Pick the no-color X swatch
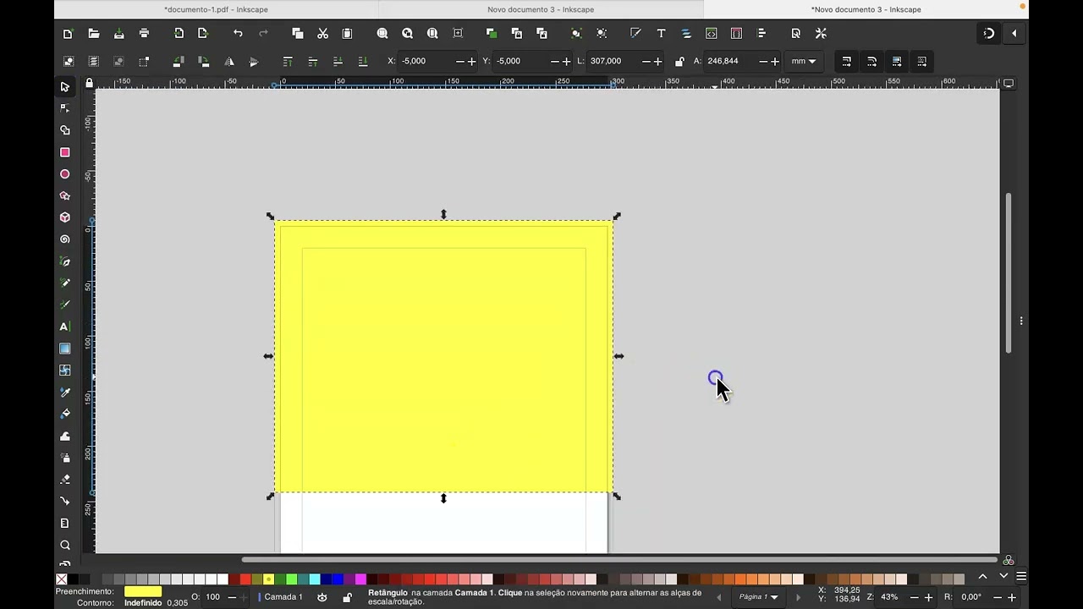Image resolution: width=1083 pixels, height=609 pixels. pos(61,579)
